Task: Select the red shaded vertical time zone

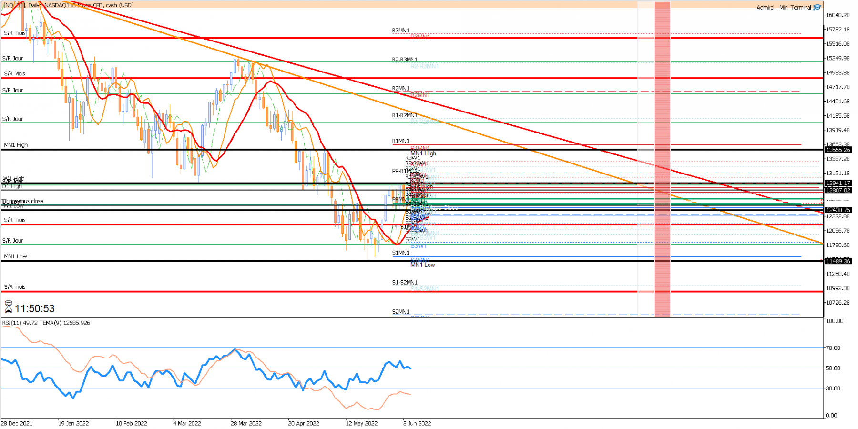Action: point(662,159)
